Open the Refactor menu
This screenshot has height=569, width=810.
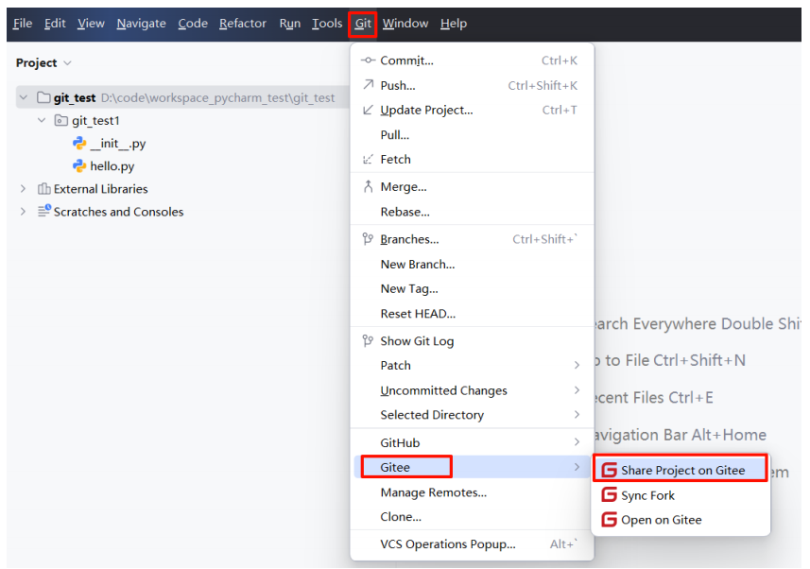(x=243, y=24)
